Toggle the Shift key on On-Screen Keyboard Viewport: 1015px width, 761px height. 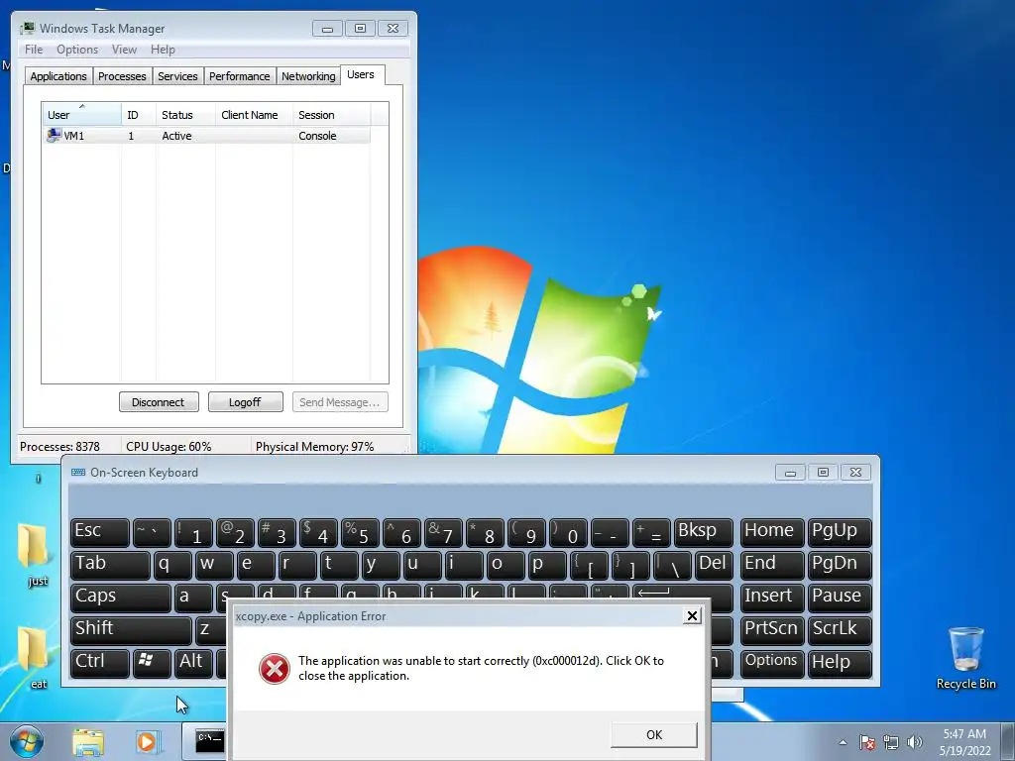coord(131,629)
